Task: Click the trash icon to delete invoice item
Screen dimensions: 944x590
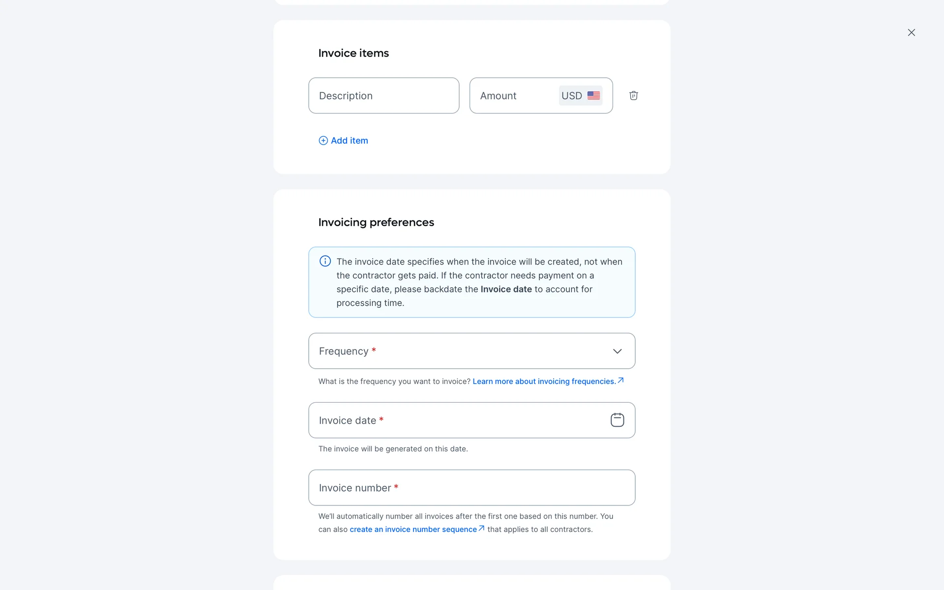Action: click(x=633, y=95)
